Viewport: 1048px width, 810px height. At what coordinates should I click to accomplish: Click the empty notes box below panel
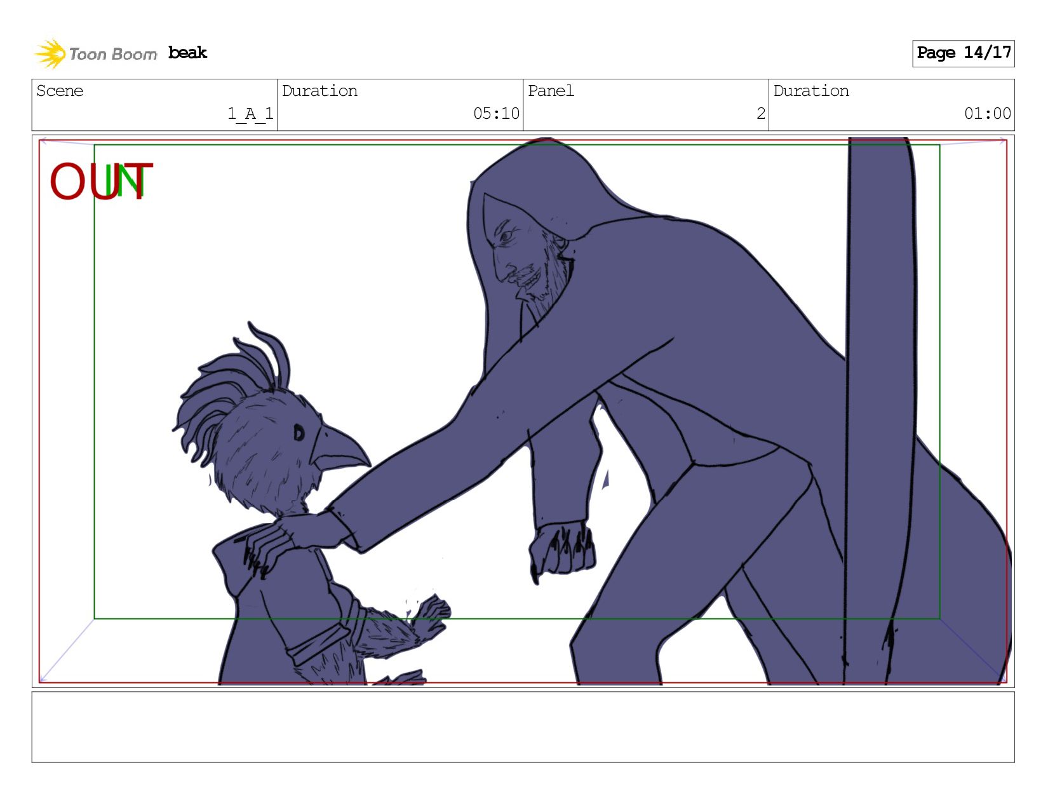(x=523, y=727)
